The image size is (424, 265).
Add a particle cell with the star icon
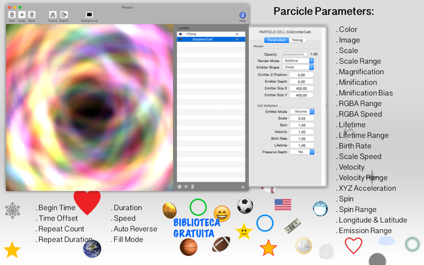[x=186, y=187]
